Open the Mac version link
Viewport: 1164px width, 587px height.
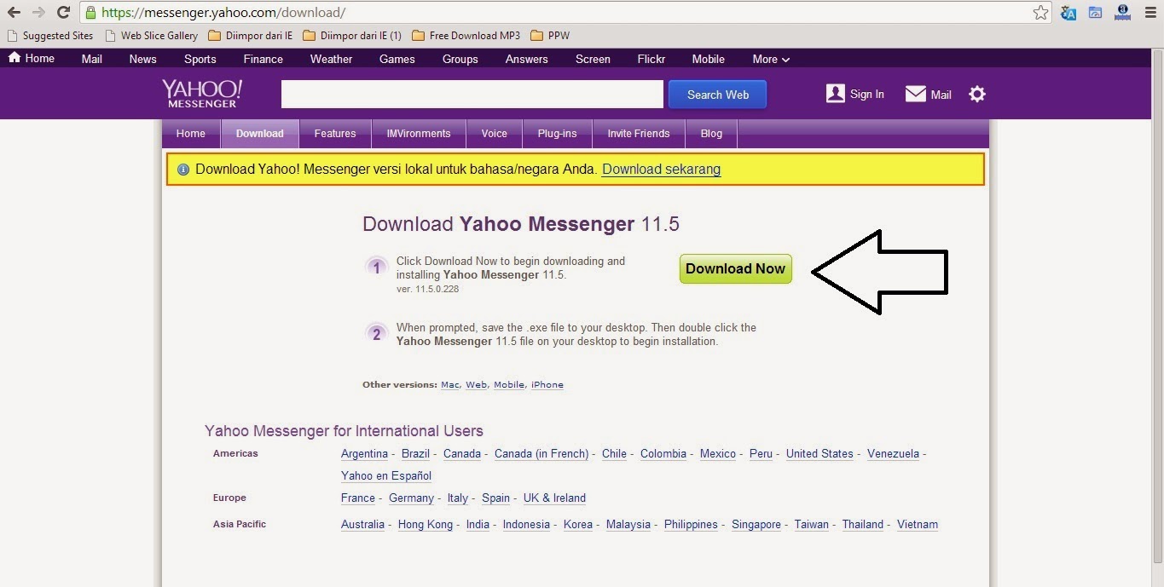click(450, 385)
